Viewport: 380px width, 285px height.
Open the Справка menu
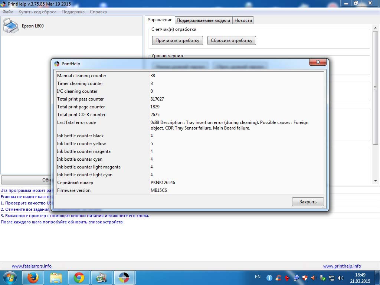[98, 12]
